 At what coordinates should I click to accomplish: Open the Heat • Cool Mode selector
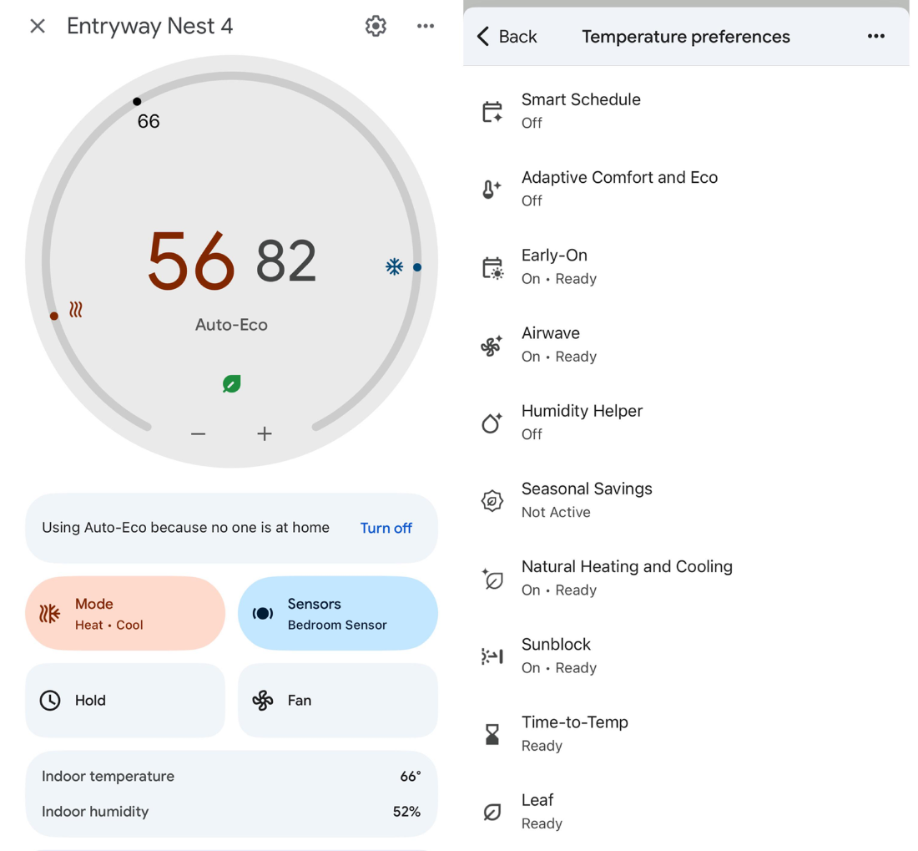[125, 613]
